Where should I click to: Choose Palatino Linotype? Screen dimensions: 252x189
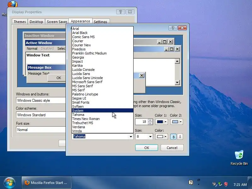pos(102,94)
